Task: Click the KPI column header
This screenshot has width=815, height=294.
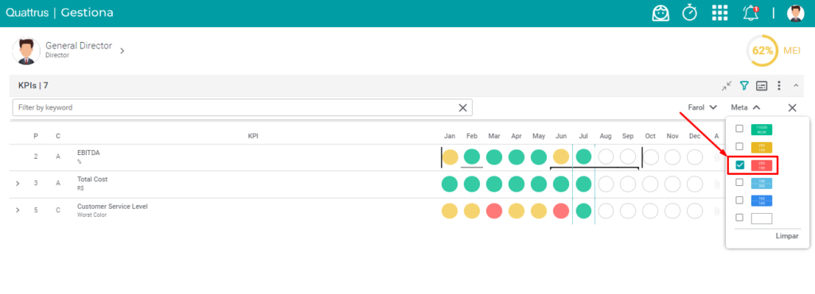Action: tap(253, 136)
